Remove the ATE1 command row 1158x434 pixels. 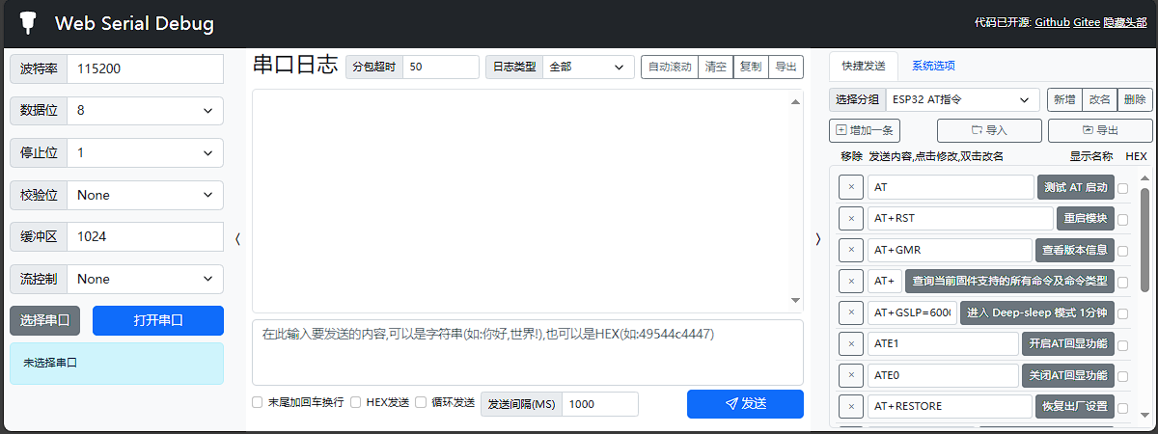point(850,344)
